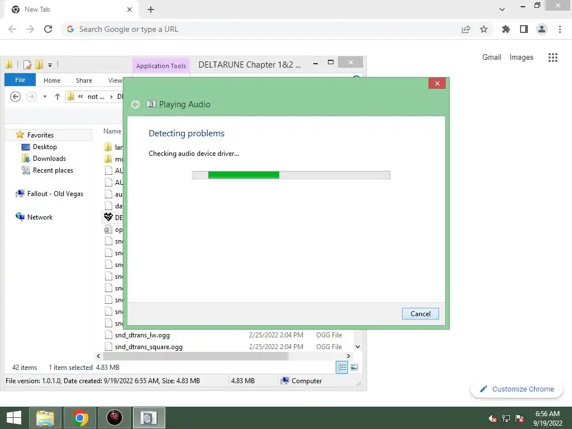This screenshot has width=572, height=429.
Task: Open Quick Access Toolbar customize dropdown
Action: (50, 65)
